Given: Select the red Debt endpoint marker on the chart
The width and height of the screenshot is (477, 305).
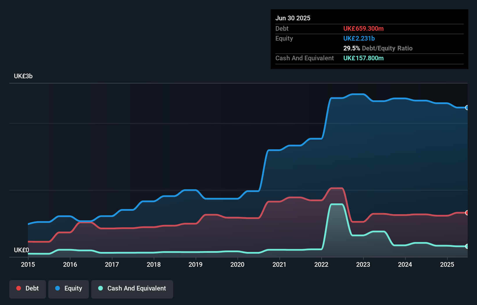Looking at the screenshot, I should (x=467, y=213).
